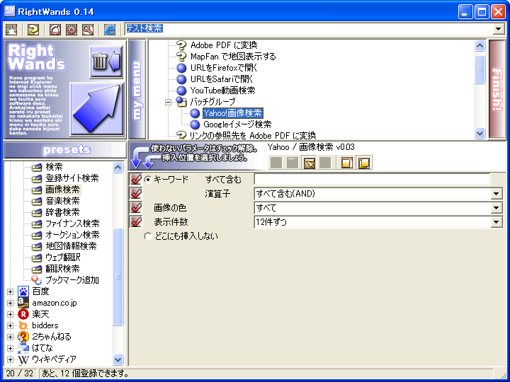510x382 pixels.
Task: Select the 辞書検索 preset
Action: click(62, 212)
